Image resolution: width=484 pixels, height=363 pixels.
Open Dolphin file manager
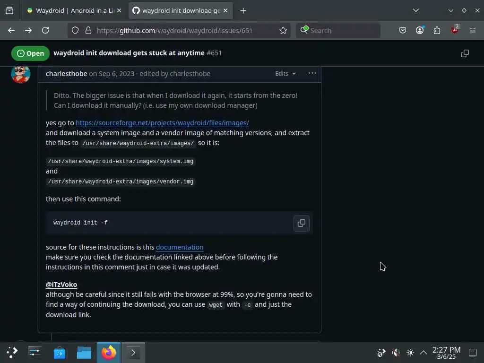click(84, 352)
